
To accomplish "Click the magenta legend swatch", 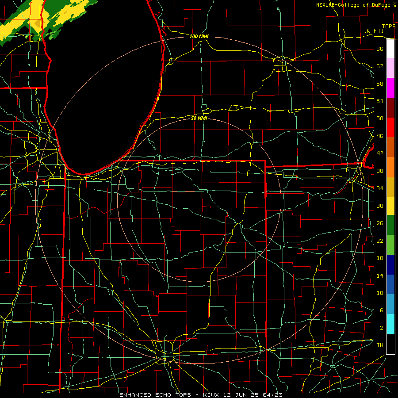I will coord(390,88).
